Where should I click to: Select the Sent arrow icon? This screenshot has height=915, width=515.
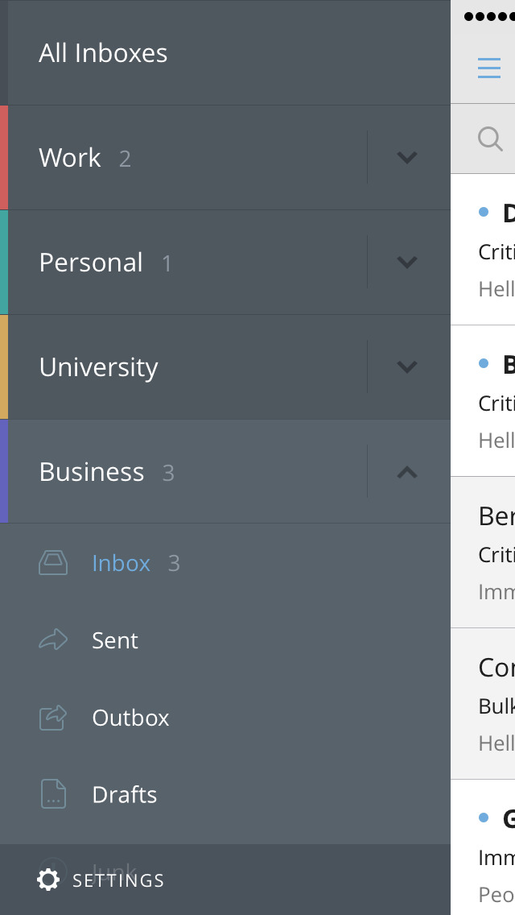click(53, 640)
